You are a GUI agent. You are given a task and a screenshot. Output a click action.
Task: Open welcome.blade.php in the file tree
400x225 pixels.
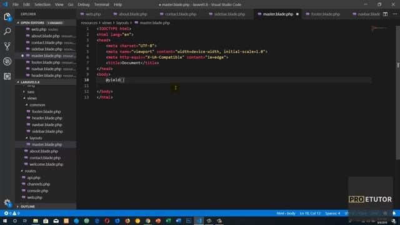(46, 164)
